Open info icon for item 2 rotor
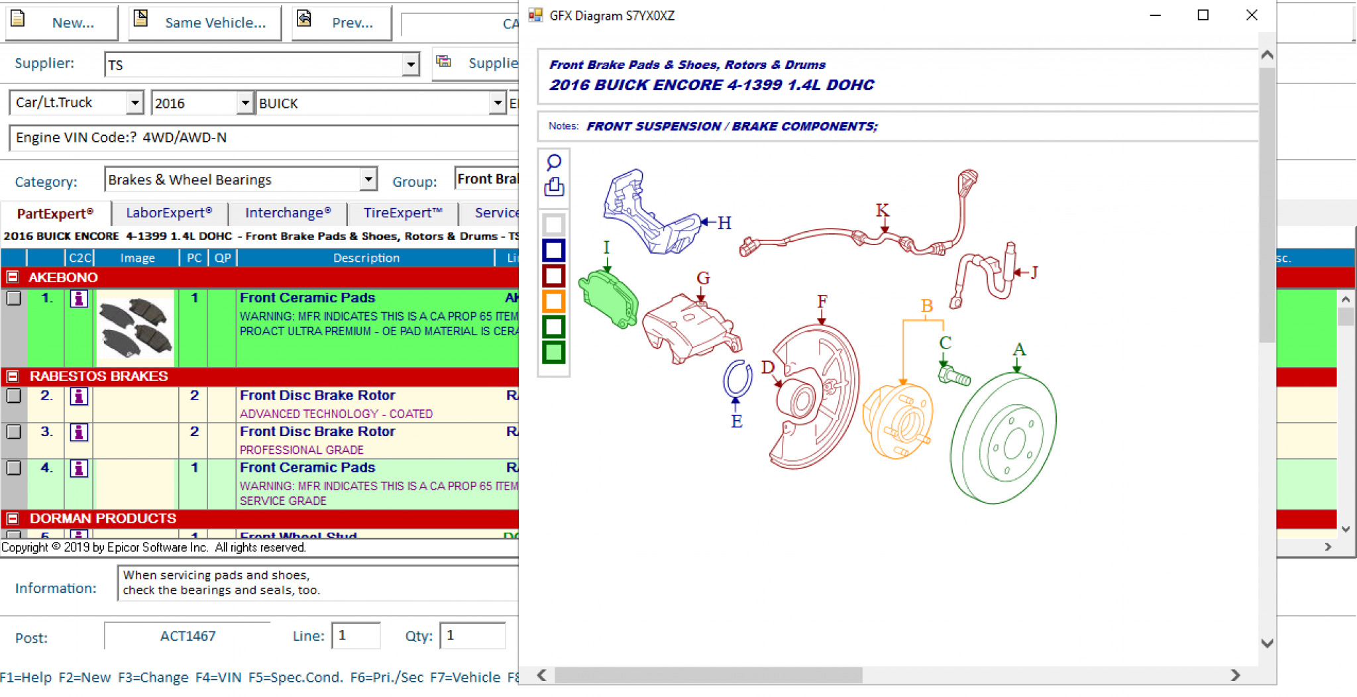1357x697 pixels. pos(79,397)
